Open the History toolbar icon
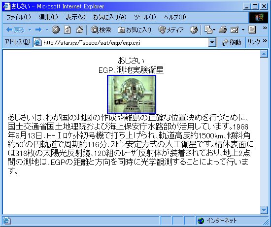The image size is (271, 227). pos(194,30)
